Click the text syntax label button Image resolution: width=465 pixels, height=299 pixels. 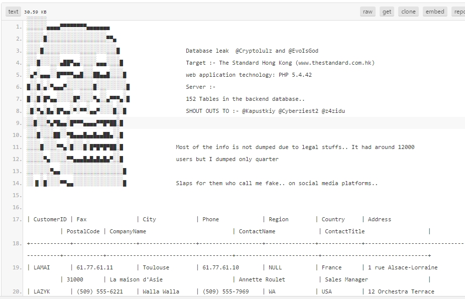[x=13, y=12]
